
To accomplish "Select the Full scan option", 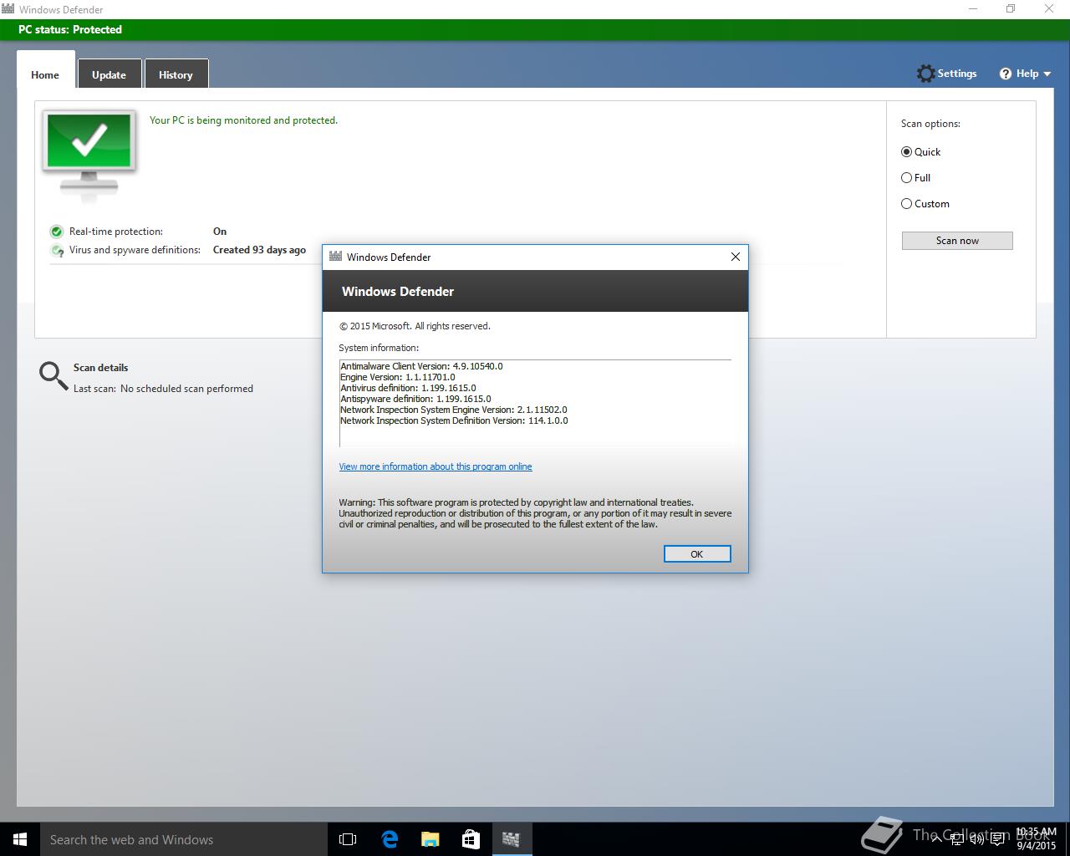I will 907,178.
